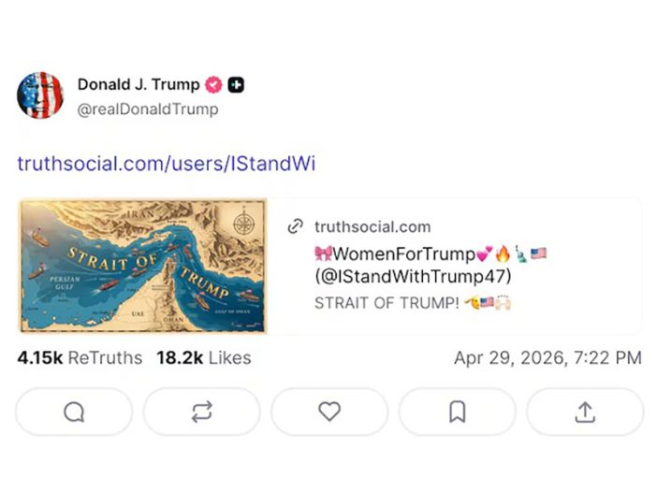657x492 pixels.
Task: Open the share upload icon
Action: click(x=585, y=412)
